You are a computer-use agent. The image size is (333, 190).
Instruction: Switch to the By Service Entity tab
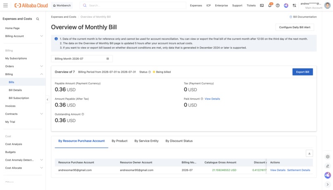point(146,141)
